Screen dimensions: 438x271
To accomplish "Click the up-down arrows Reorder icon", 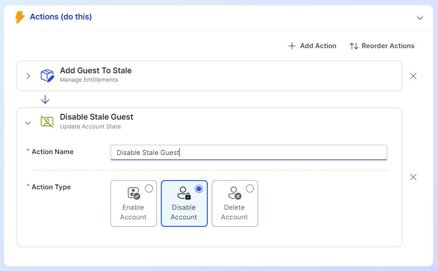I will click(x=354, y=46).
